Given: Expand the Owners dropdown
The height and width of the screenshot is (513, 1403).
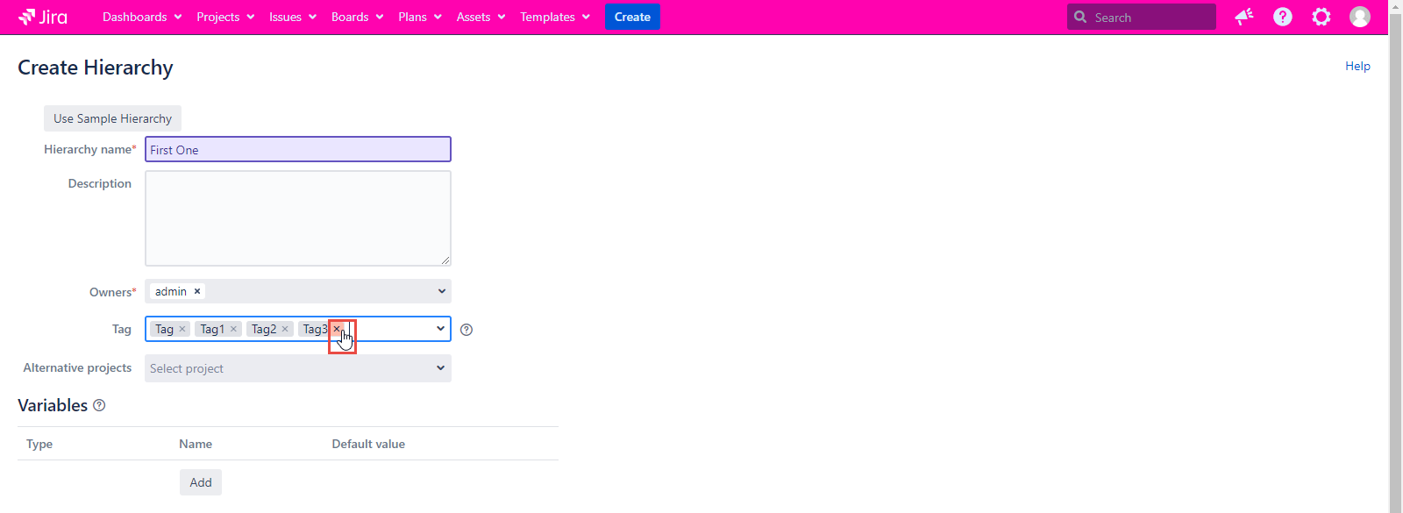Looking at the screenshot, I should click(441, 291).
